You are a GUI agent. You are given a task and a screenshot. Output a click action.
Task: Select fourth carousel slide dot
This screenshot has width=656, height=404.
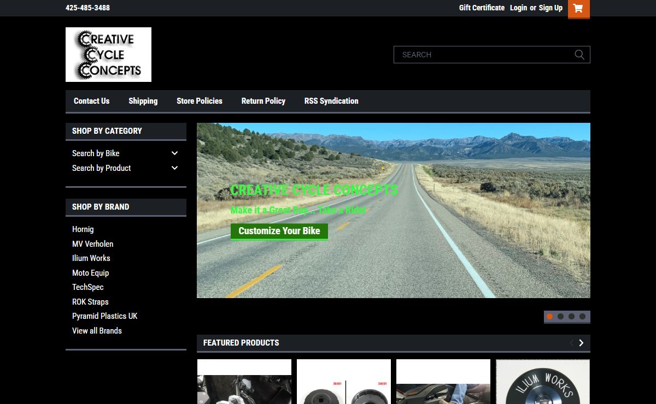pyautogui.click(x=583, y=317)
